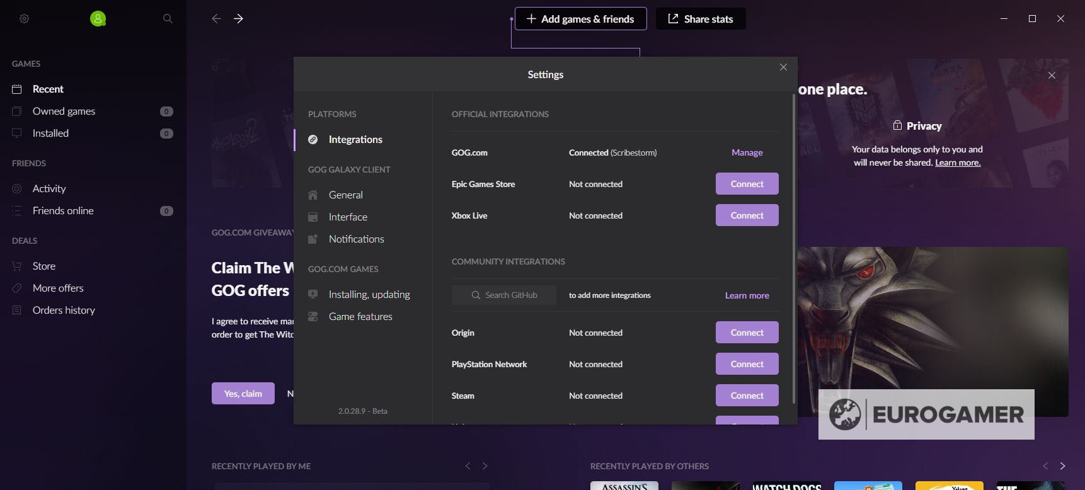Viewport: 1085px width, 490px height.
Task: Click the Search GitHub field
Action: point(504,295)
